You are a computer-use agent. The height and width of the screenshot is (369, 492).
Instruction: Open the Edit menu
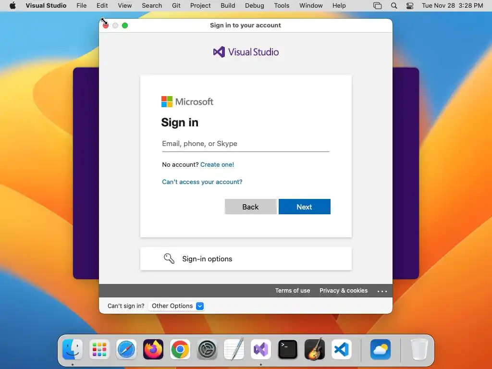point(102,5)
